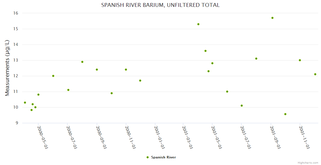Select the data point at 11 after 2001-05-01
The height and width of the screenshot is (165, 321).
coord(227,92)
